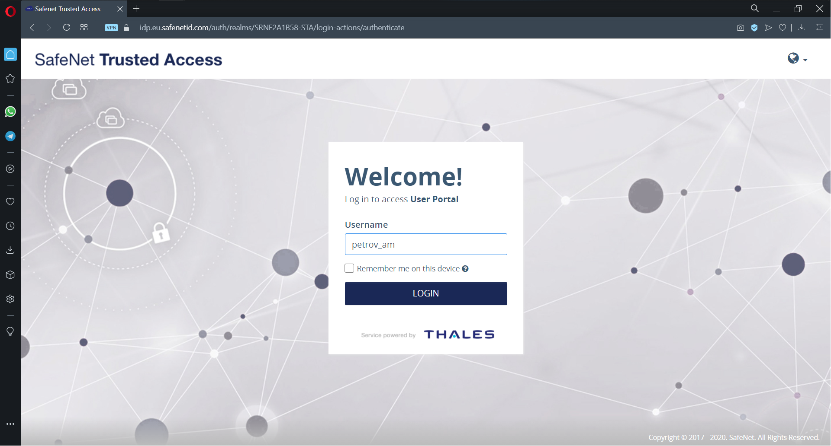Search tabs with the magnifier icon
Screen dimensions: 831x446
[x=755, y=9]
